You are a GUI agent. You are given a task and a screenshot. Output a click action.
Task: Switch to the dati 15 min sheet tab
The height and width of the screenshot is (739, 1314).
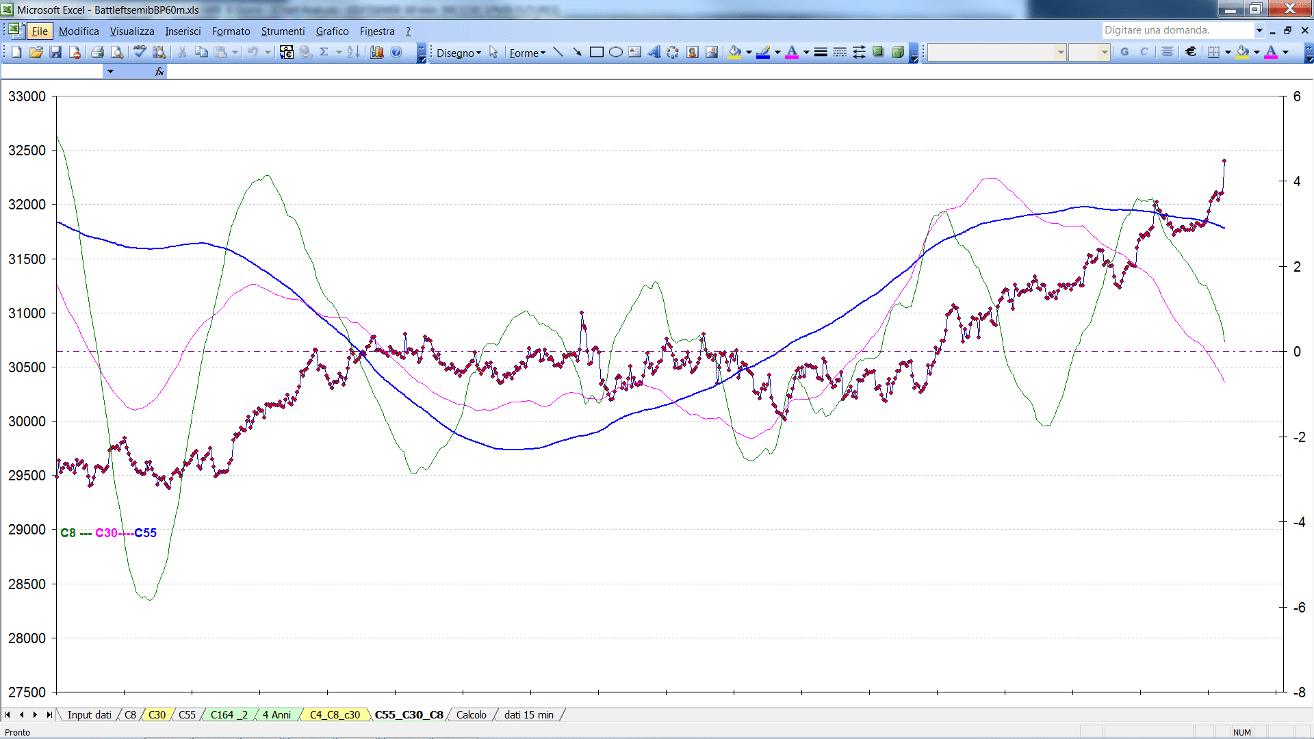click(x=528, y=715)
